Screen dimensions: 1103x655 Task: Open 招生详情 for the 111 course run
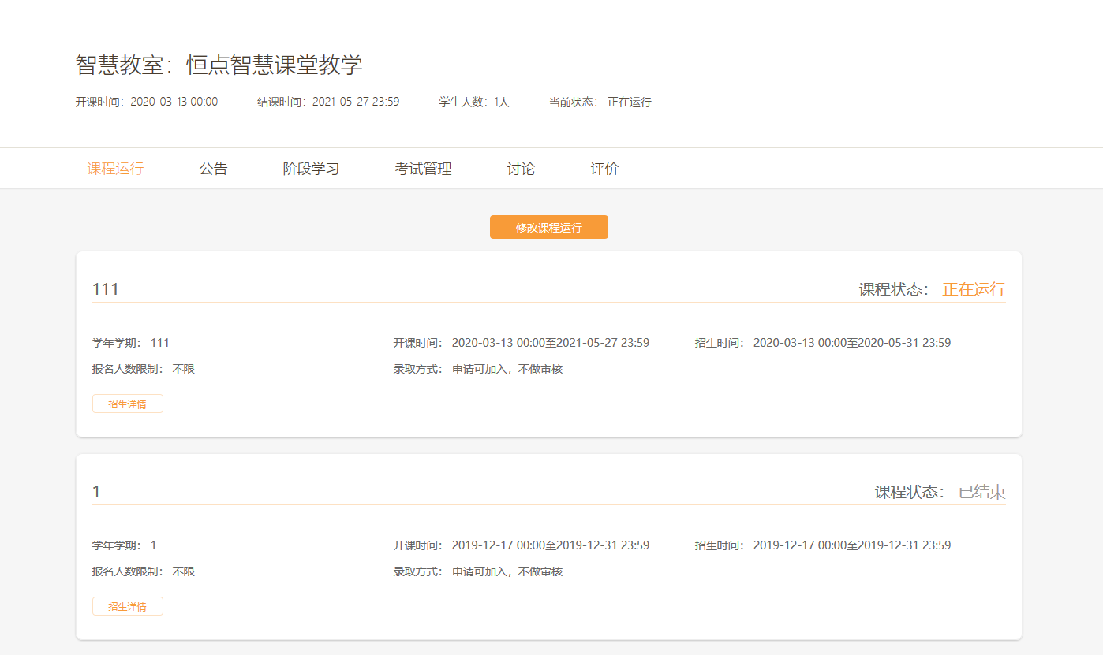pyautogui.click(x=128, y=404)
